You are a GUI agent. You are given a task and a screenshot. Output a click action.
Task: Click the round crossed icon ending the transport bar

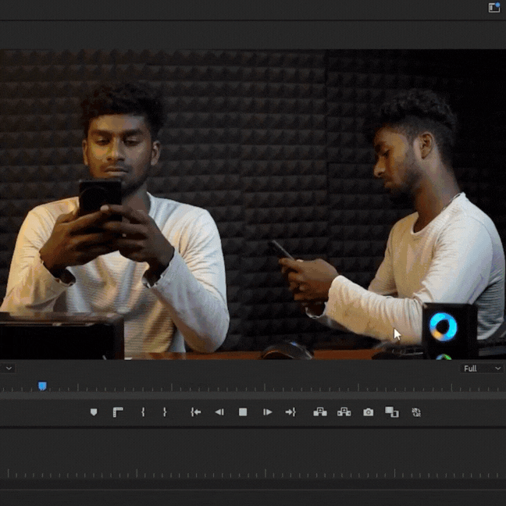pyautogui.click(x=416, y=412)
